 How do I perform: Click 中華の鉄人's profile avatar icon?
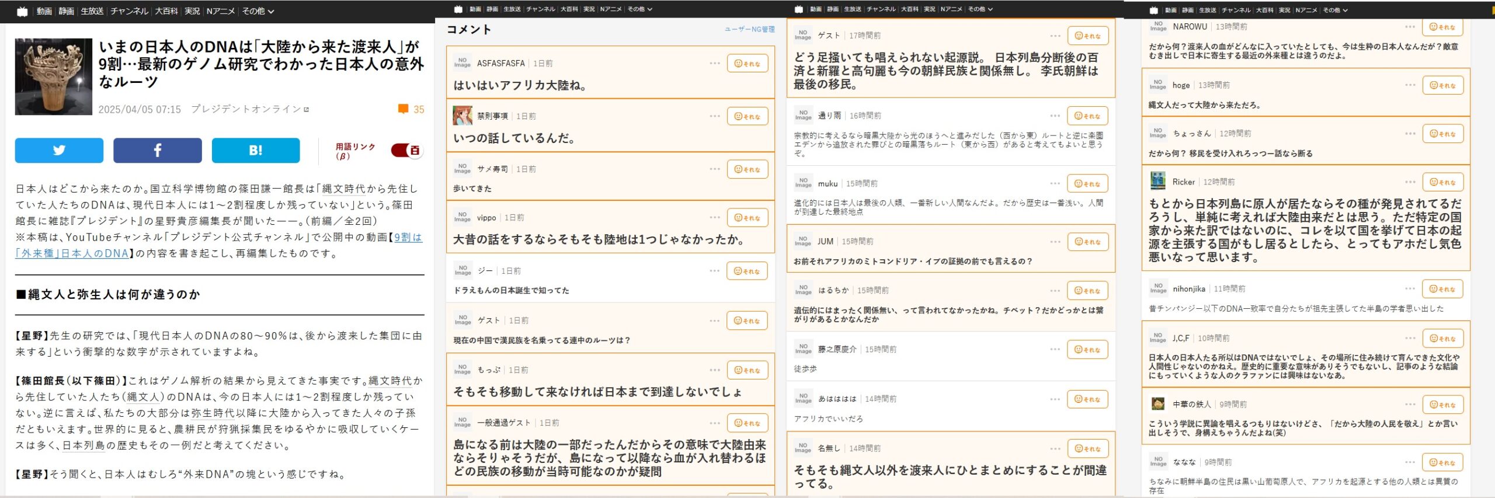(1157, 404)
